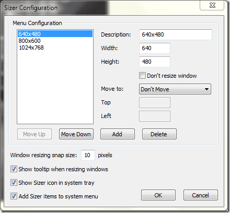
Task: Select the 800x600 list entry
Action: coord(55,41)
